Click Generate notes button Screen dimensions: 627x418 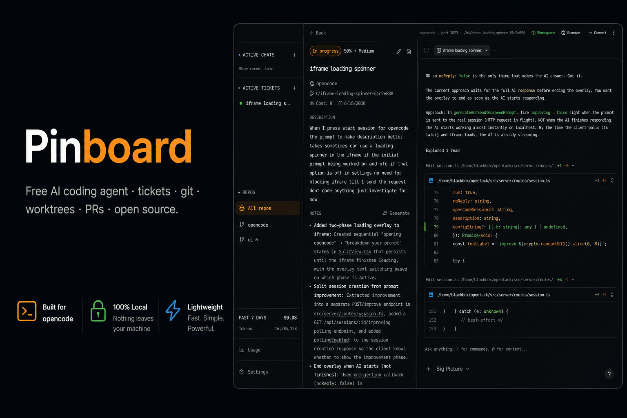(396, 213)
